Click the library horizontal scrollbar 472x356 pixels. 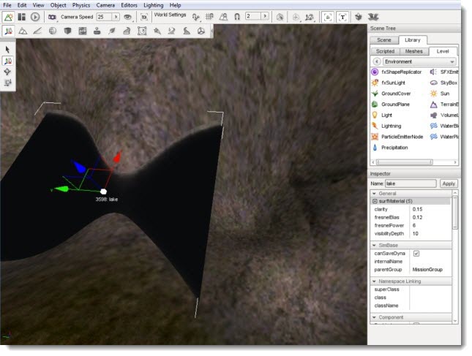405,162
